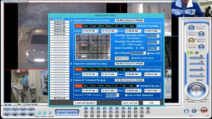Select camera 4 round button in bottom bar
Image resolution: width=212 pixels, height=119 pixels.
105,109
